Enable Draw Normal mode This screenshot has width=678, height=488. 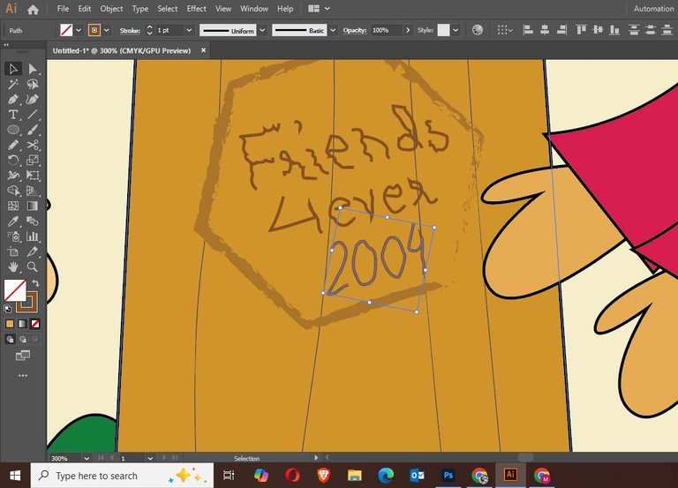10,340
